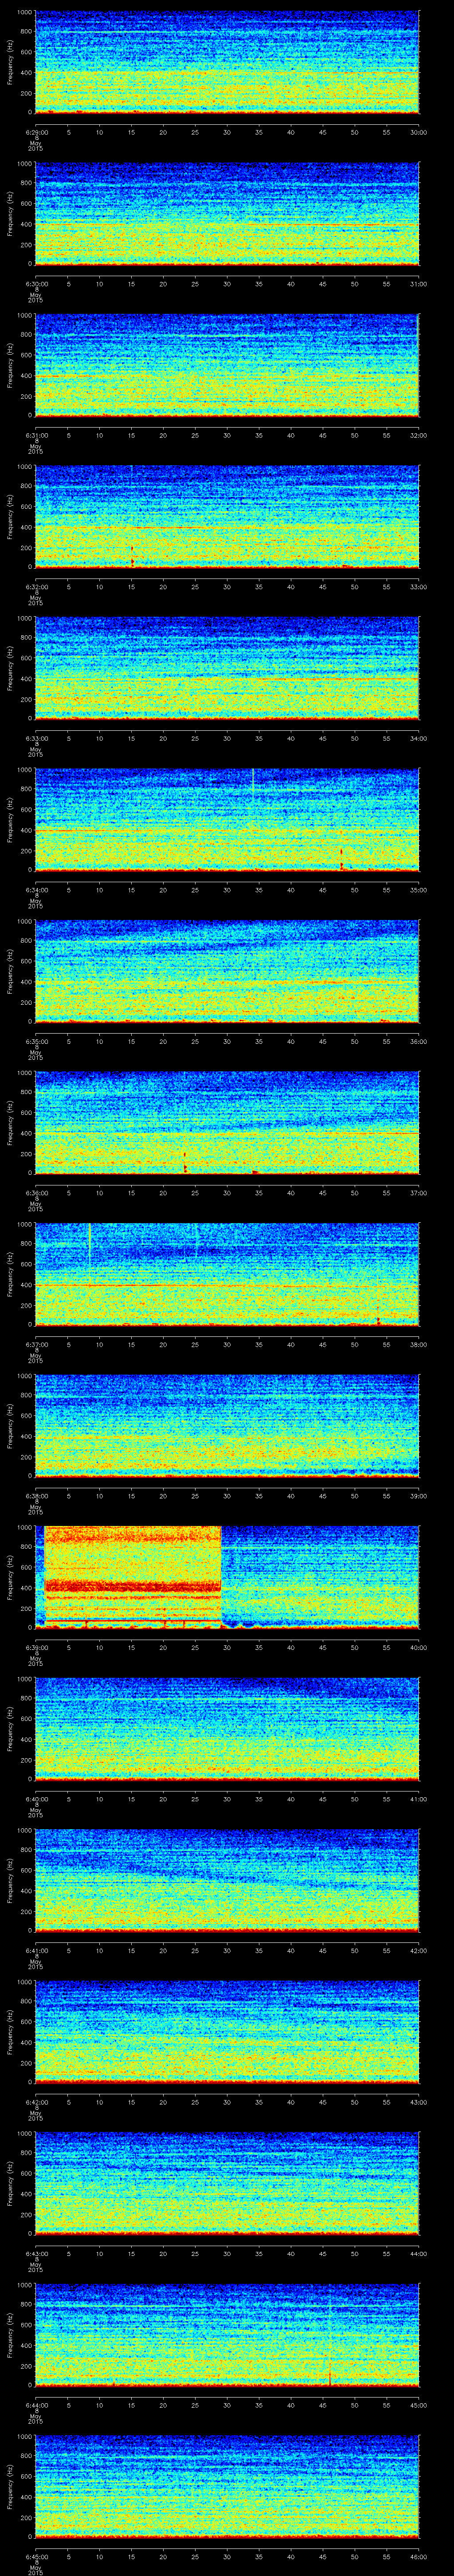454x2576 pixels.
Task: Click the 41:00 end time label
Action: tap(419, 1798)
